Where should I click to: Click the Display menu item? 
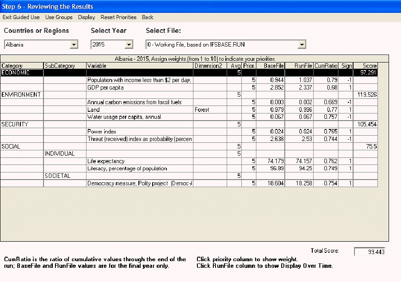86,17
